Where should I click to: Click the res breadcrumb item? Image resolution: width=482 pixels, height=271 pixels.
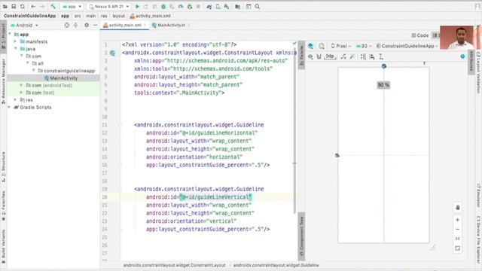(x=104, y=16)
